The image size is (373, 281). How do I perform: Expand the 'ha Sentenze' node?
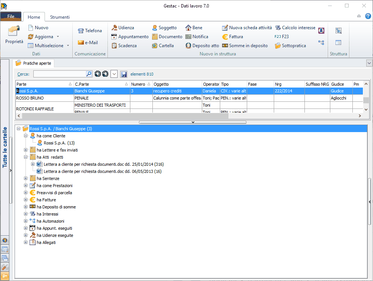26,178
